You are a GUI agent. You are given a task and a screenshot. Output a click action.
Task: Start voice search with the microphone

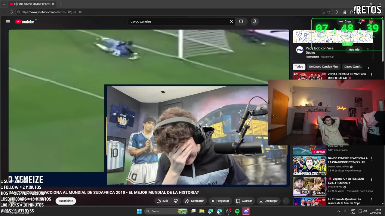255,22
